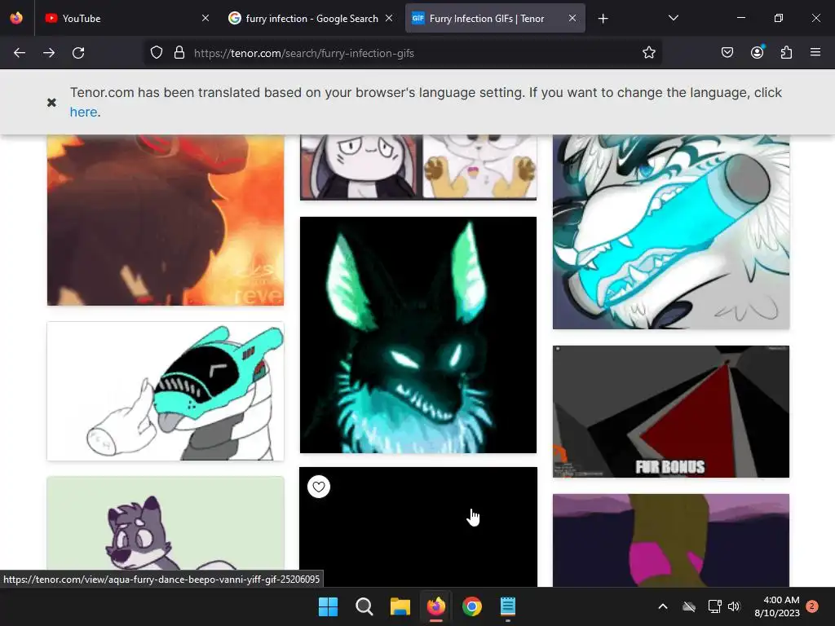Launch Google Chrome from the taskbar
This screenshot has height=626, width=835.
click(x=472, y=606)
